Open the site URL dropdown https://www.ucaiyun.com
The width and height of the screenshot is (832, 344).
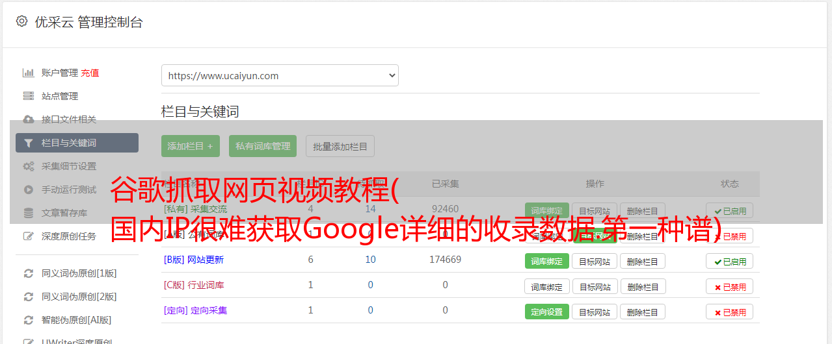pos(280,75)
